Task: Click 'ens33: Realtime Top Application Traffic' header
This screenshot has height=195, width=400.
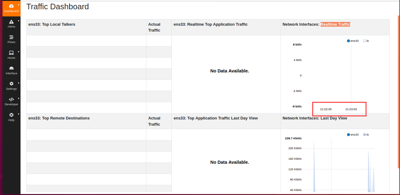Action: click(211, 24)
